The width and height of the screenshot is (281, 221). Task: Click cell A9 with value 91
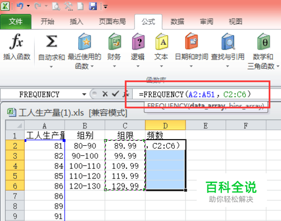(45, 216)
